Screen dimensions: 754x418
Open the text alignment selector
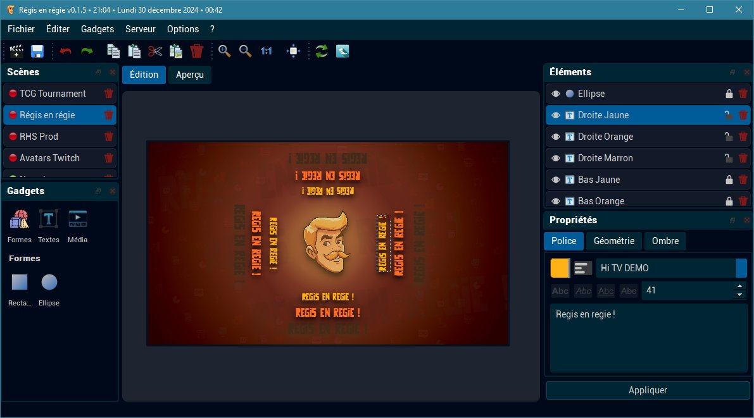point(582,268)
